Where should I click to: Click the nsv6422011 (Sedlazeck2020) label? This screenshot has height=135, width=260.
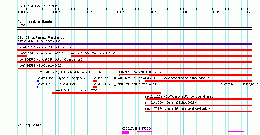40,53
